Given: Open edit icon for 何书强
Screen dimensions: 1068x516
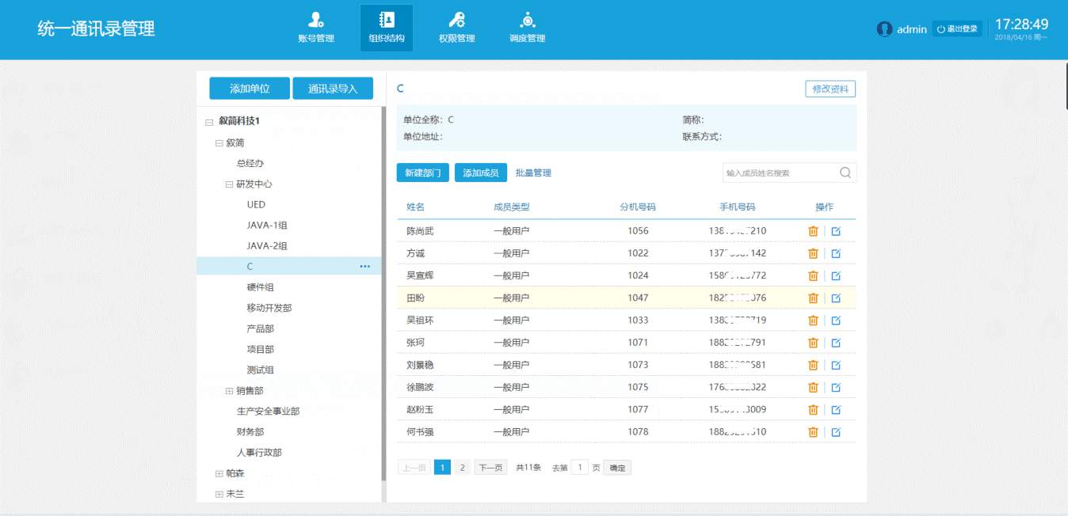Looking at the screenshot, I should (x=836, y=432).
